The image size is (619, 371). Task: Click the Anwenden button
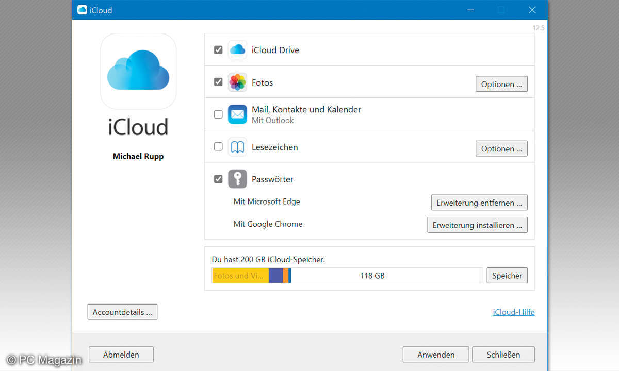pyautogui.click(x=436, y=355)
